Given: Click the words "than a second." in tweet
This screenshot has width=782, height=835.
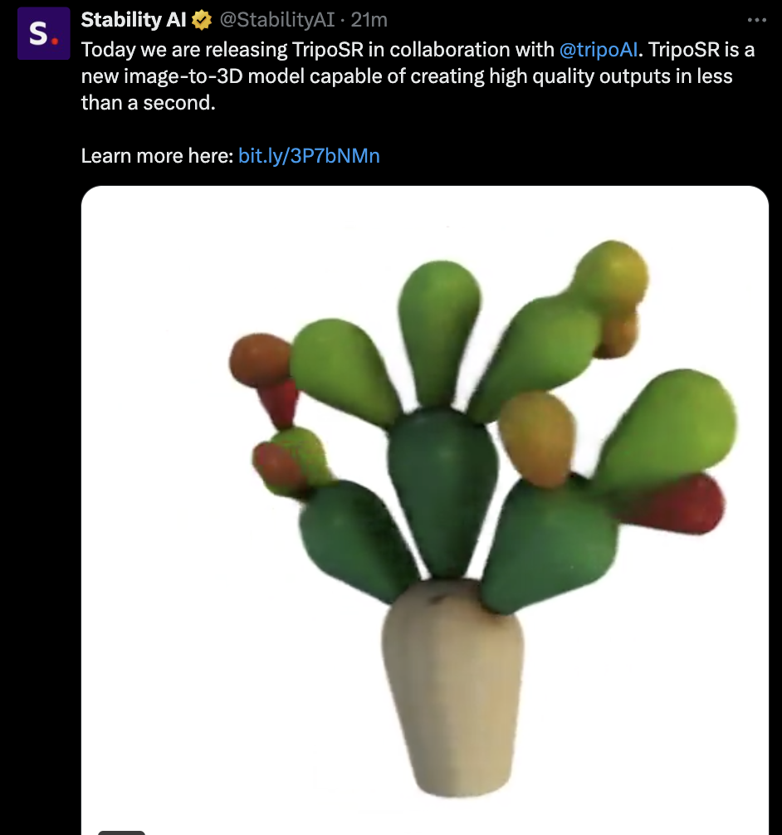Looking at the screenshot, I should click(x=148, y=103).
